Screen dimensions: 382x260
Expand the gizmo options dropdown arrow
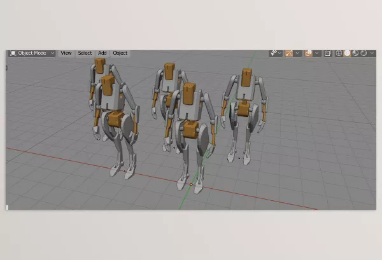click(x=297, y=53)
